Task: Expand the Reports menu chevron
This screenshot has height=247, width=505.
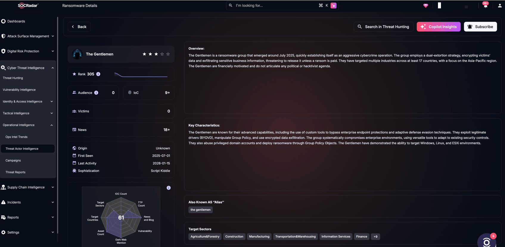Action: pos(53,217)
